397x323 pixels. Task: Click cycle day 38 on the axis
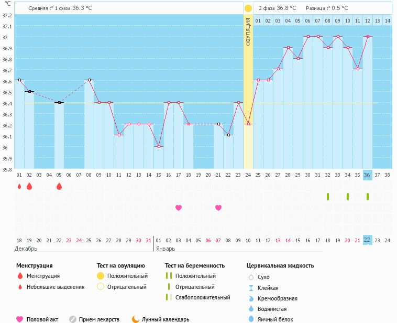(x=387, y=175)
